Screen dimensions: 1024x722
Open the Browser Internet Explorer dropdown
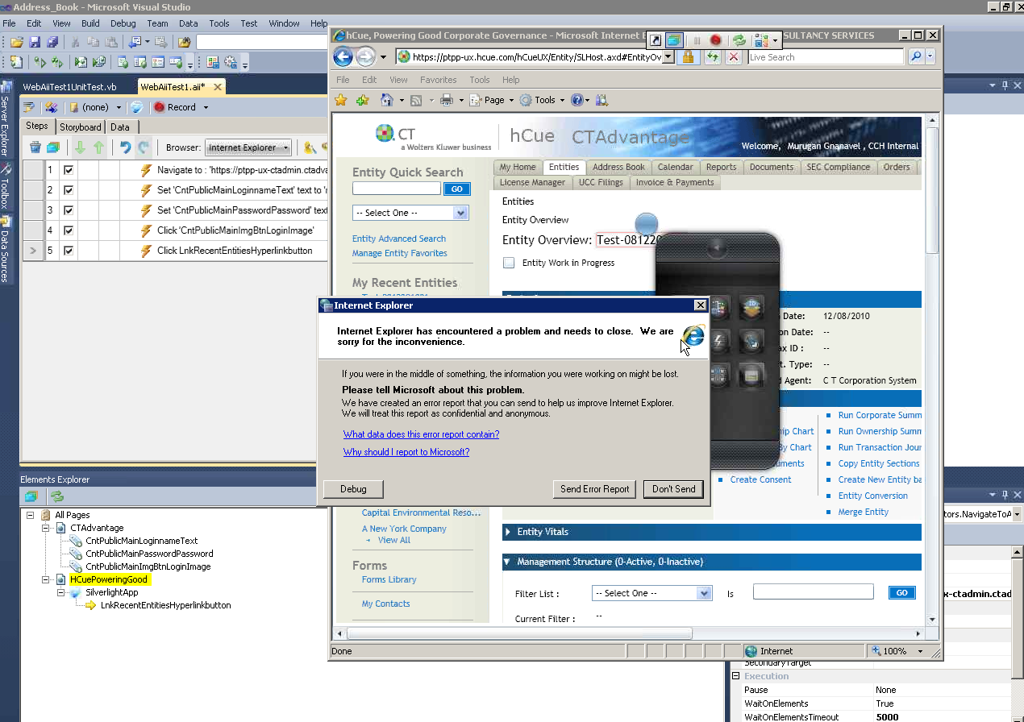click(248, 147)
